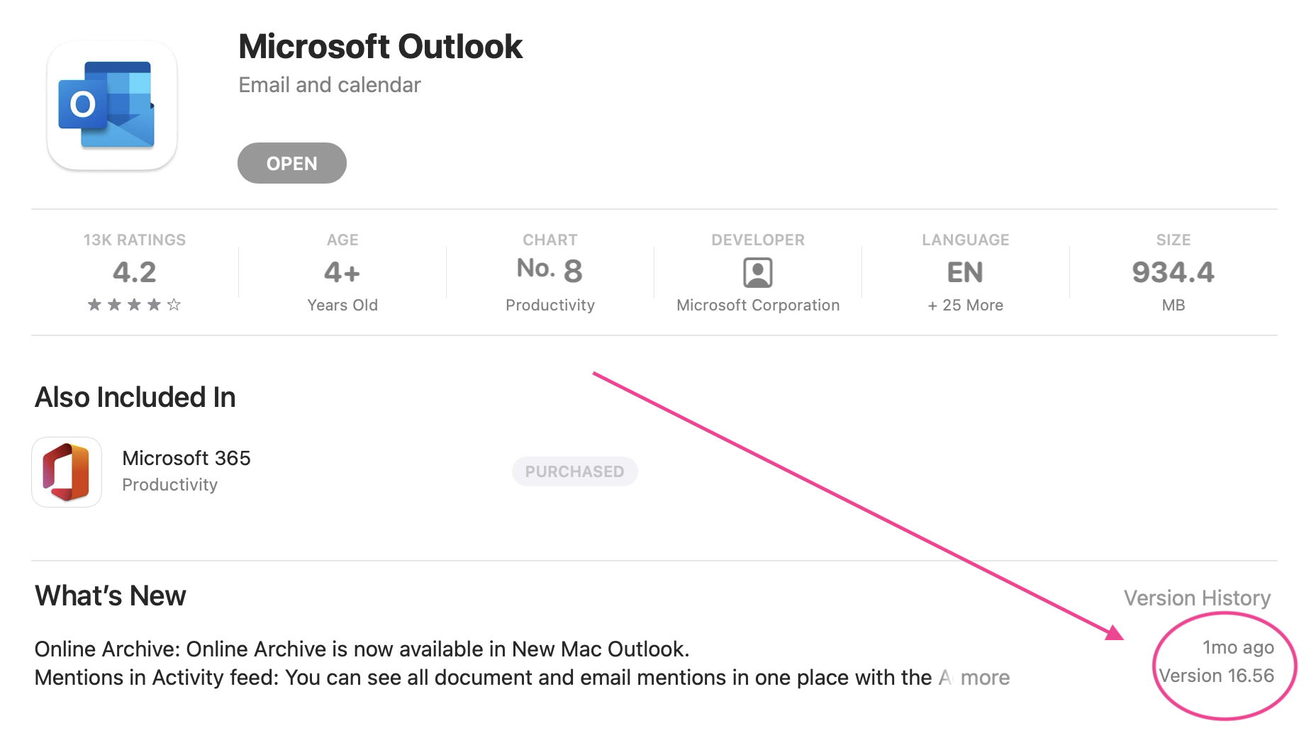Click the Microsoft Corporation developer name
This screenshot has width=1316, height=733.
(x=757, y=305)
